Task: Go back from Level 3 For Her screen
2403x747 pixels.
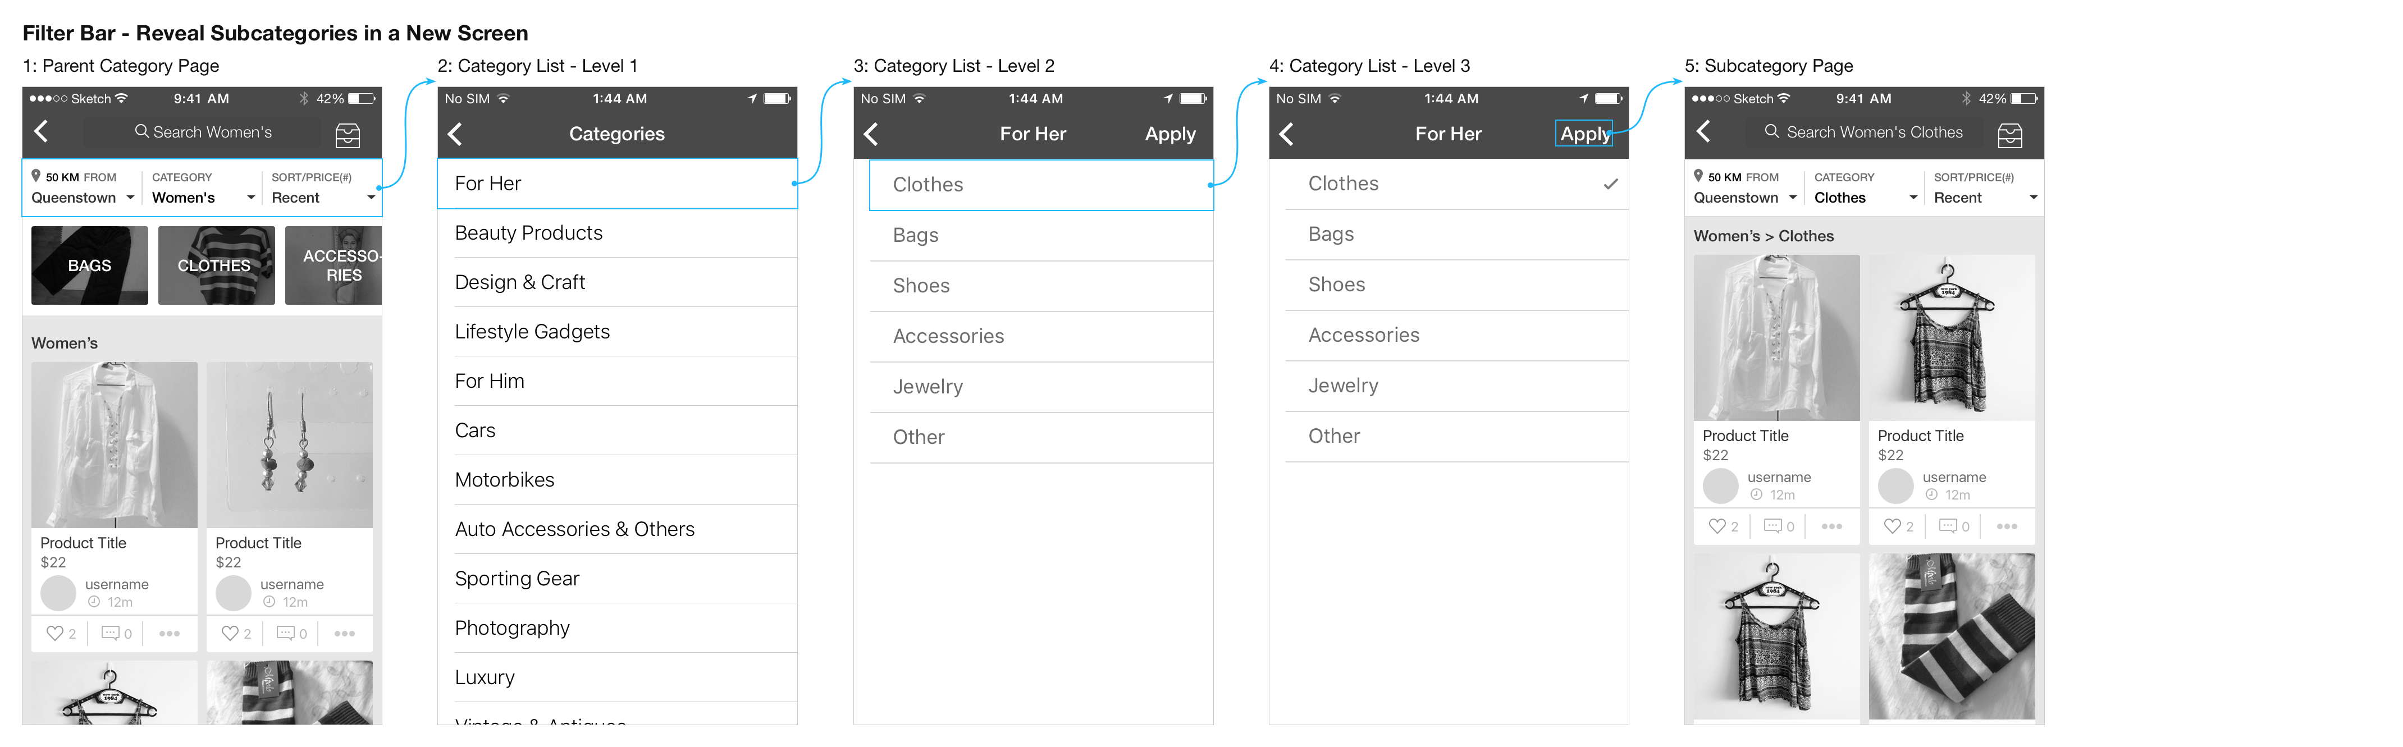Action: (x=1286, y=134)
